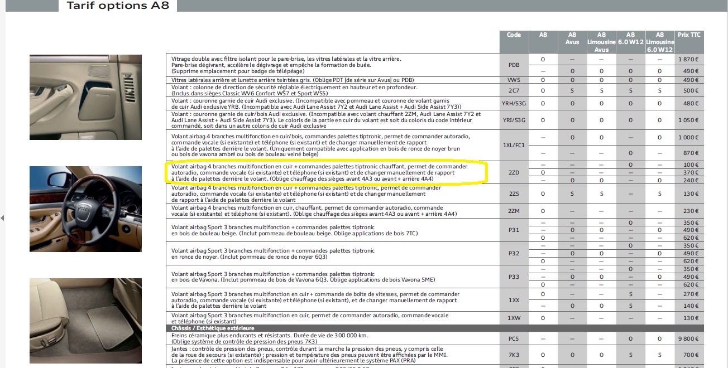Viewport: 728px width, 368px height.
Task: Select the 'A8 Limousine 6.0 W12' column header
Action: [660, 42]
